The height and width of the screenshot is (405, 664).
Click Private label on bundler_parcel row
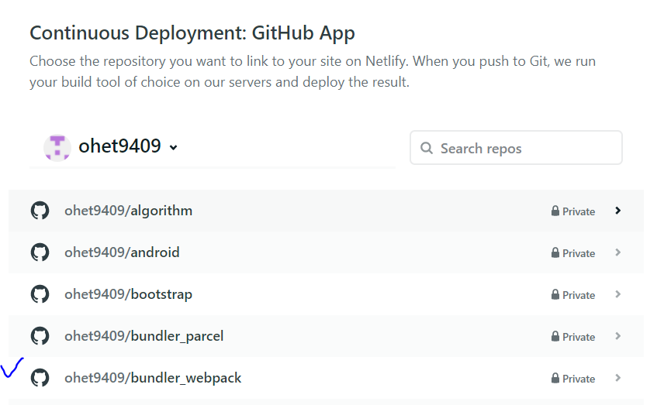[x=579, y=337]
